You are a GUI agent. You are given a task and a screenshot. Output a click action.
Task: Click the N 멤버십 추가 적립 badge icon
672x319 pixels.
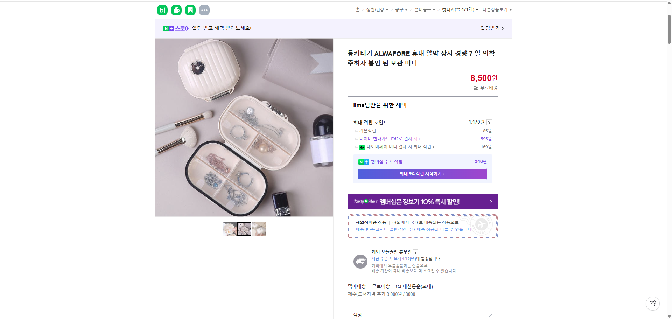click(x=363, y=161)
